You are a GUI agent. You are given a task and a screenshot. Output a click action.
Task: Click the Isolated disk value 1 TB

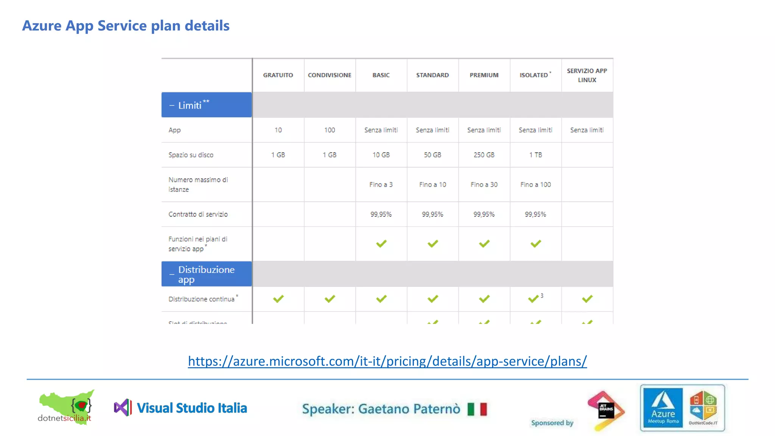(535, 155)
